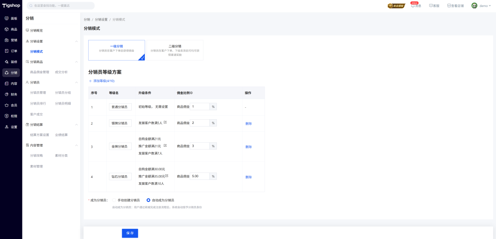
Task: Delete the 银牌分销员 level row
Action: 248,123
